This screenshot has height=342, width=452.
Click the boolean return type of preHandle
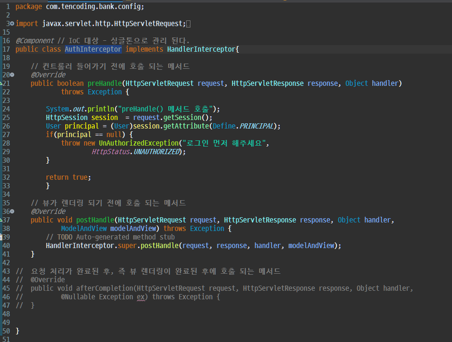[70, 83]
